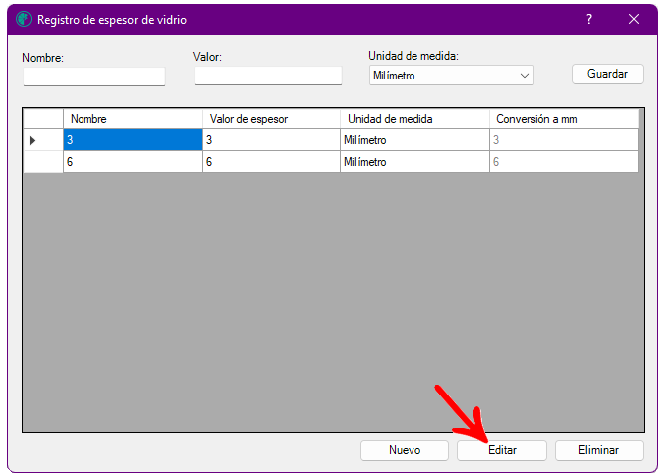Select Conversión a mm cell 6
This screenshot has width=661, height=474.
click(564, 162)
